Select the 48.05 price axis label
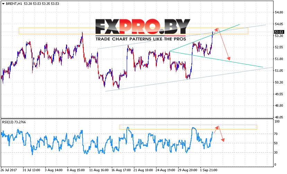Screen dimensions: 287x174 (279, 117)
